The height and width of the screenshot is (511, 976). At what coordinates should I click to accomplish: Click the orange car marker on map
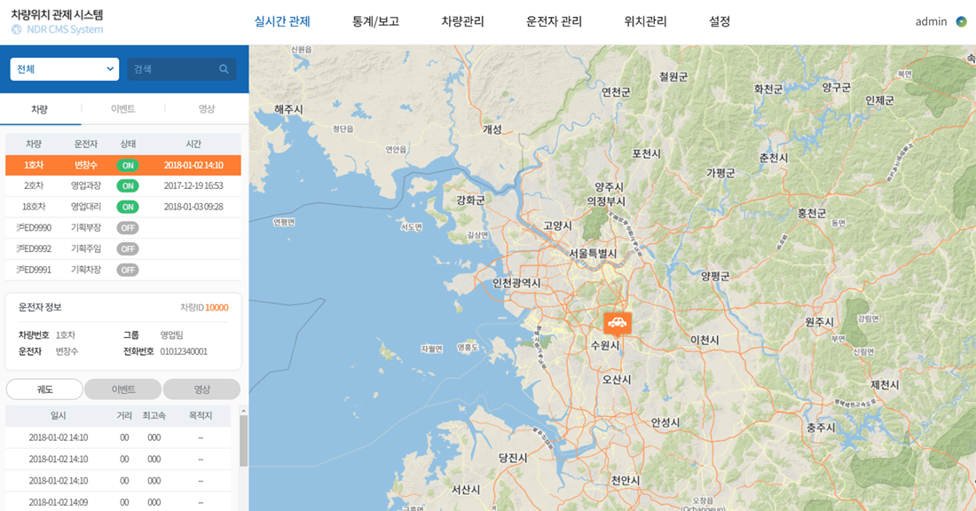(x=617, y=324)
